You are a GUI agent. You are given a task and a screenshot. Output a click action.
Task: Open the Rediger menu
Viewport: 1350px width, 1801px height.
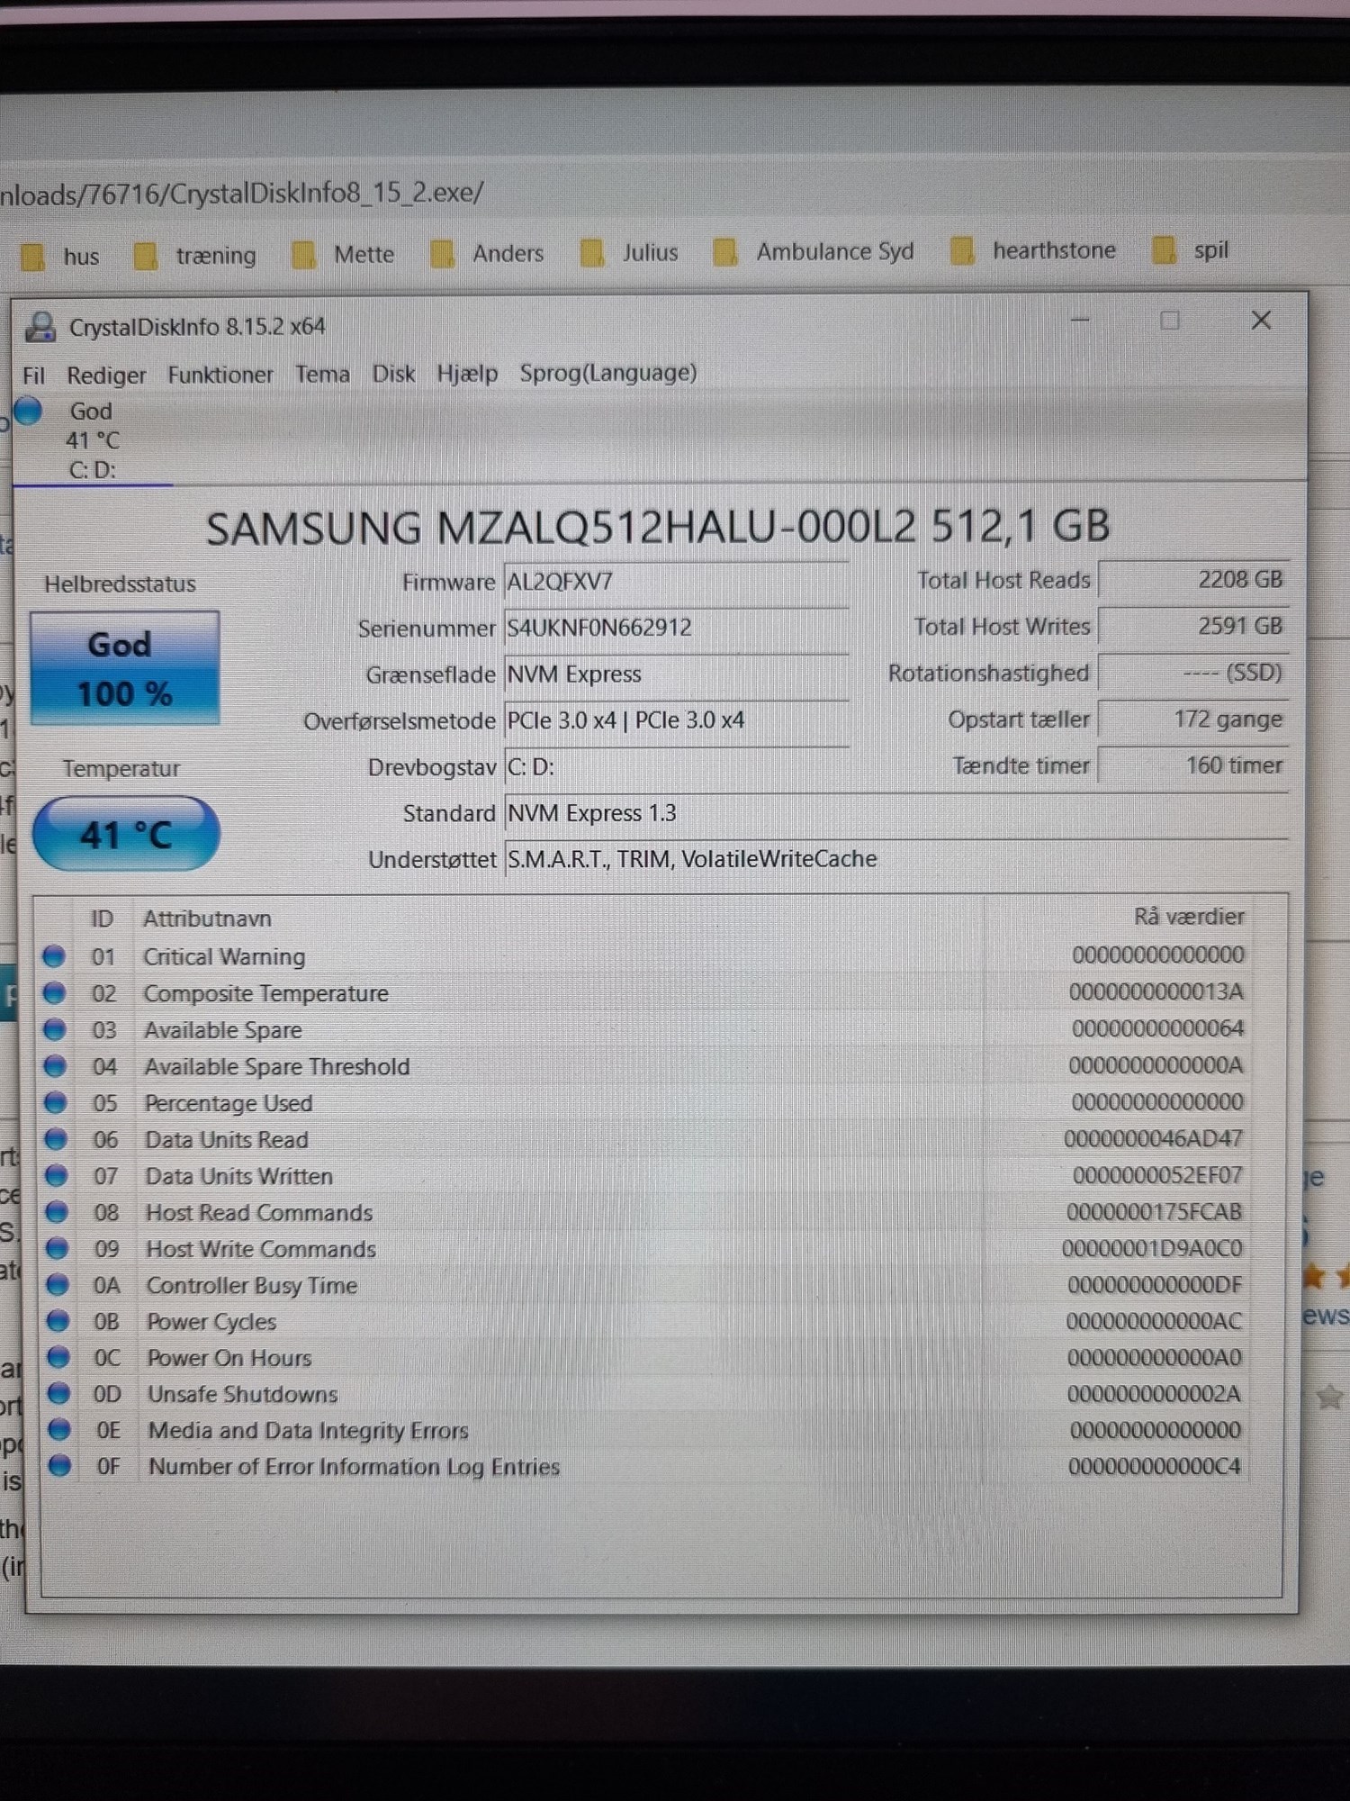(x=106, y=376)
